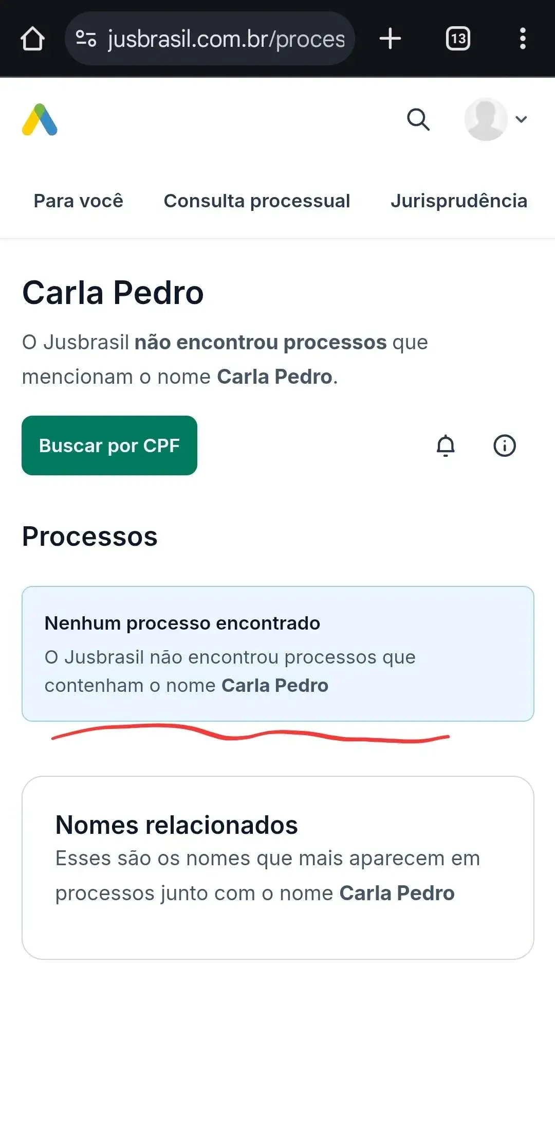Open site info icon in address bar
The image size is (555, 1125).
[86, 39]
